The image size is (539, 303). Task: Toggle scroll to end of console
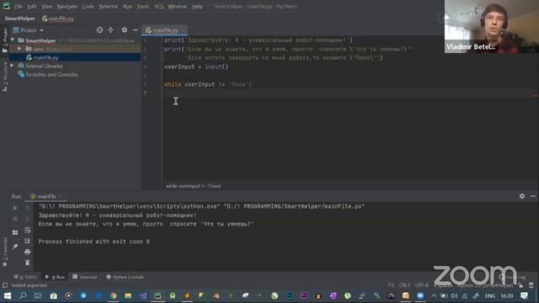[28, 241]
